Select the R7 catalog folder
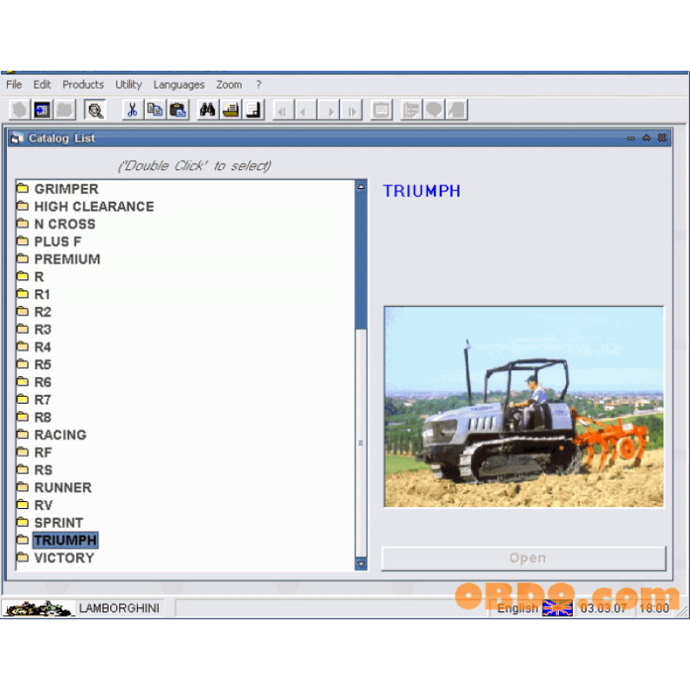This screenshot has width=690, height=690. [34, 400]
